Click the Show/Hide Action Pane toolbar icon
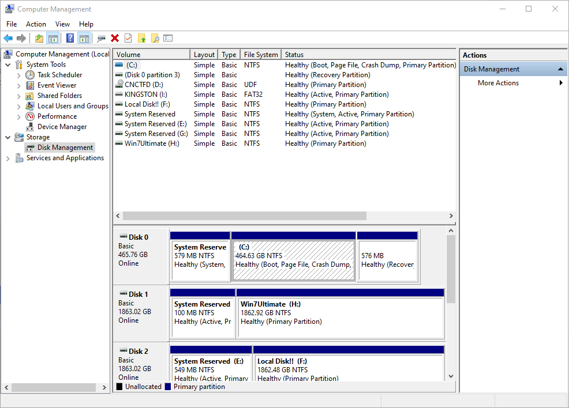Screen dimensions: 569x408 [x=84, y=38]
